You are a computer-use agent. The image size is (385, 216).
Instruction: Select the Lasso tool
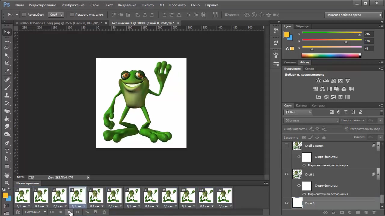coord(7,48)
